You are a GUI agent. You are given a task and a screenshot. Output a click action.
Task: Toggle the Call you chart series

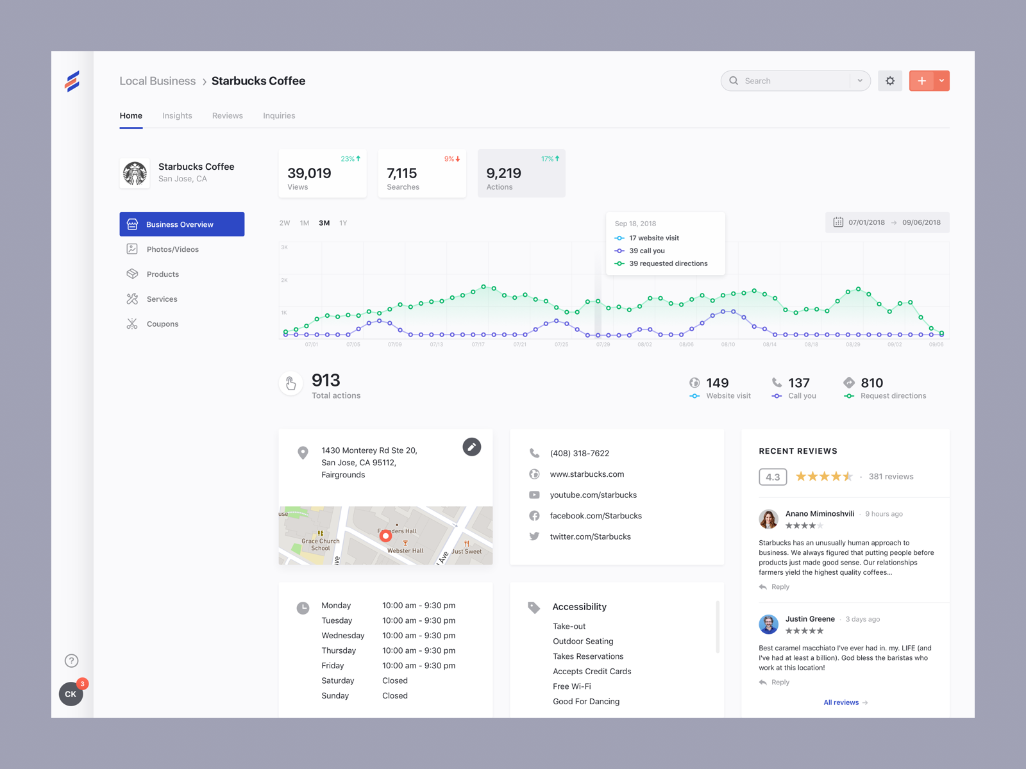[794, 396]
